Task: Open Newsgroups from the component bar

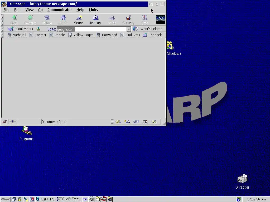Action: point(136,122)
